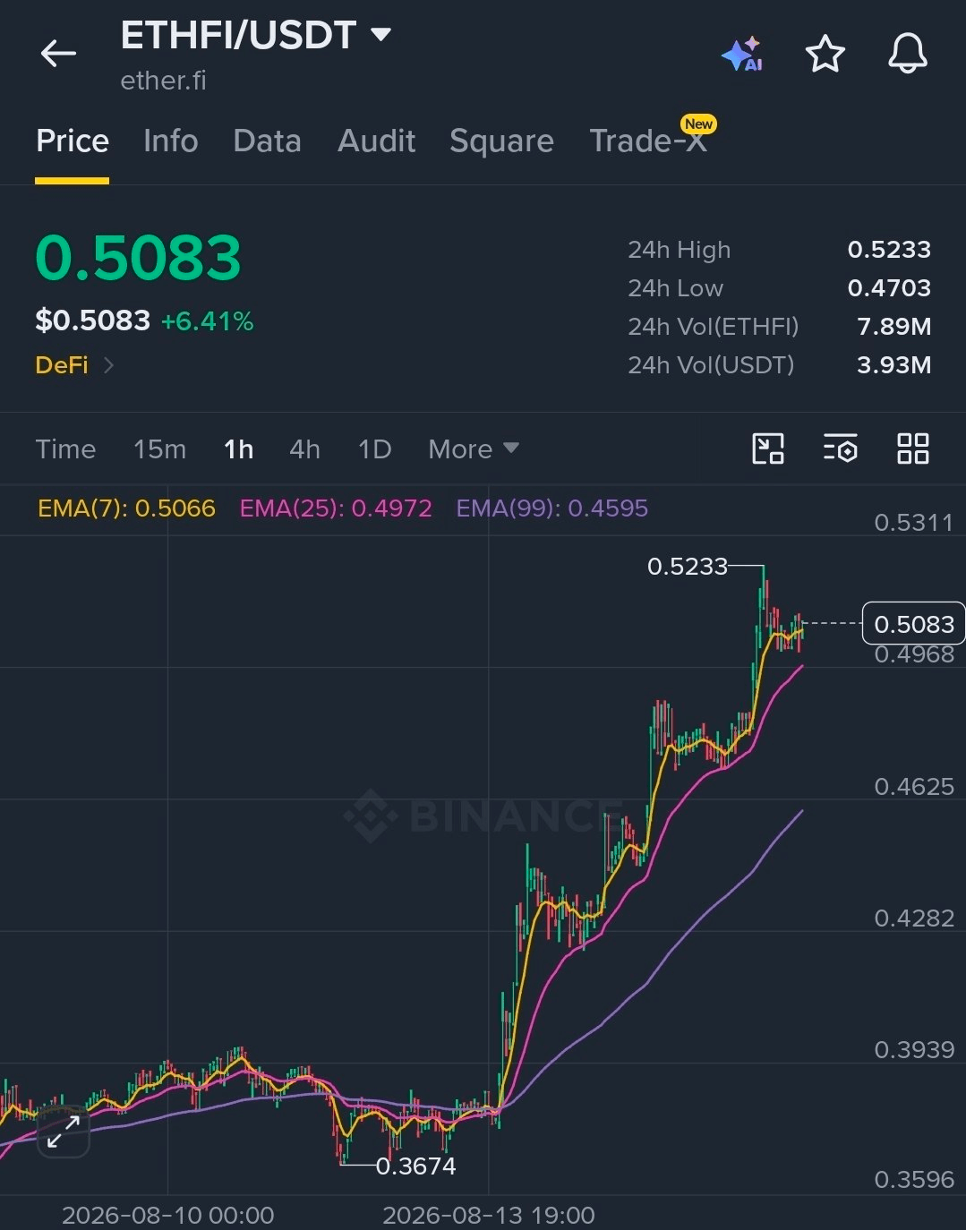Open the Square tab
This screenshot has height=1230, width=966.
coord(501,141)
